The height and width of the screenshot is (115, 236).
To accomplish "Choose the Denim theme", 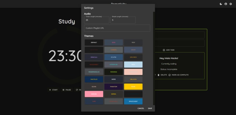I will [x=133, y=50].
